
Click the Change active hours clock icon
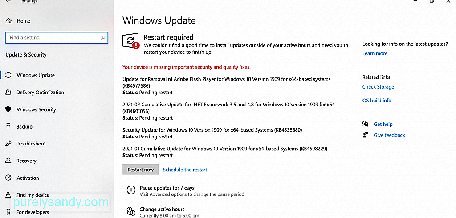click(130, 211)
